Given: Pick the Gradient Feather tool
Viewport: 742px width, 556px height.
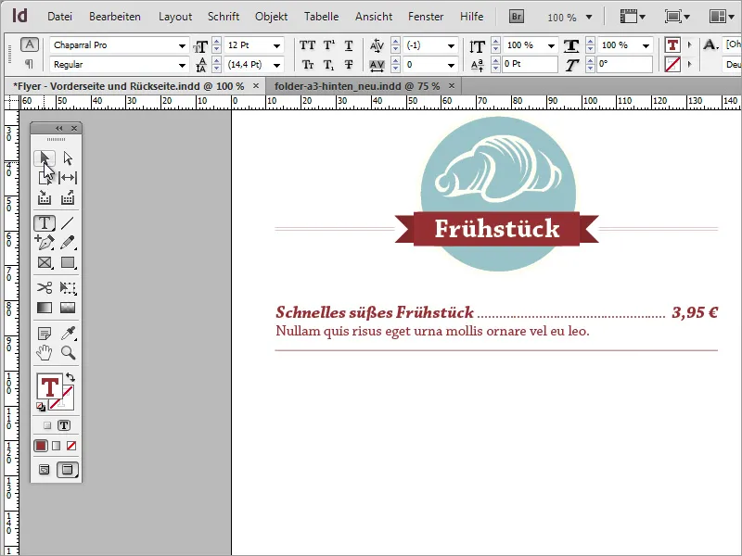Looking at the screenshot, I should point(68,308).
